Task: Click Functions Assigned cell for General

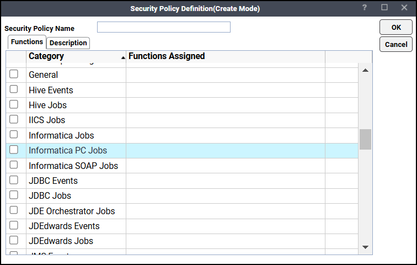Action: click(x=226, y=75)
